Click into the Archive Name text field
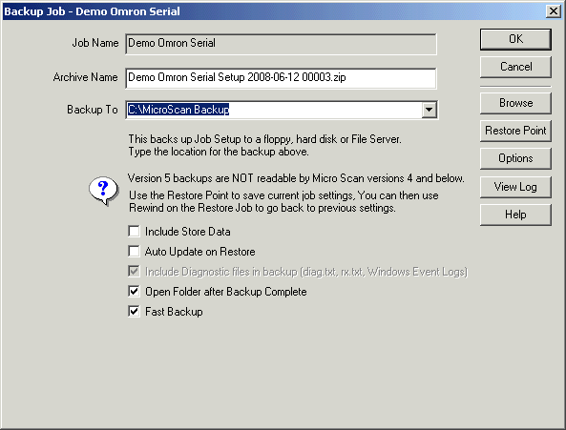The height and width of the screenshot is (430, 566). click(x=281, y=78)
